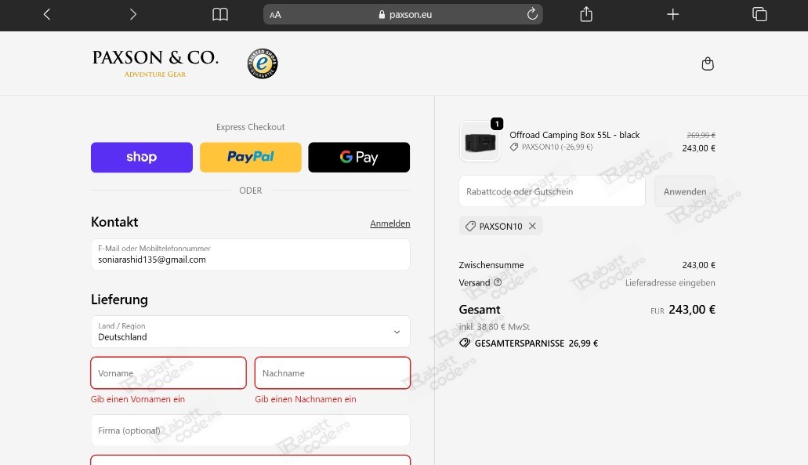
Task: Focus the E-Mail oder Mobiltelefonnummer field
Action: 251,254
